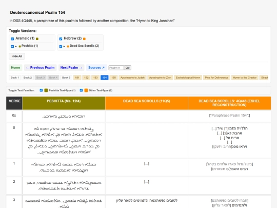
Task: Click the orange swatch beside Hebrew (2)
Action: tap(84, 39)
